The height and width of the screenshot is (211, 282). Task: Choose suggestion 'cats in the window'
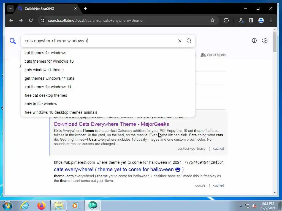click(x=108, y=104)
